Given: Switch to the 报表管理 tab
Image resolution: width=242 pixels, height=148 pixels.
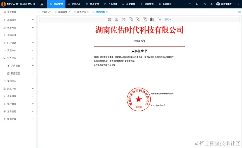Looking at the screenshot, I should [61, 12].
